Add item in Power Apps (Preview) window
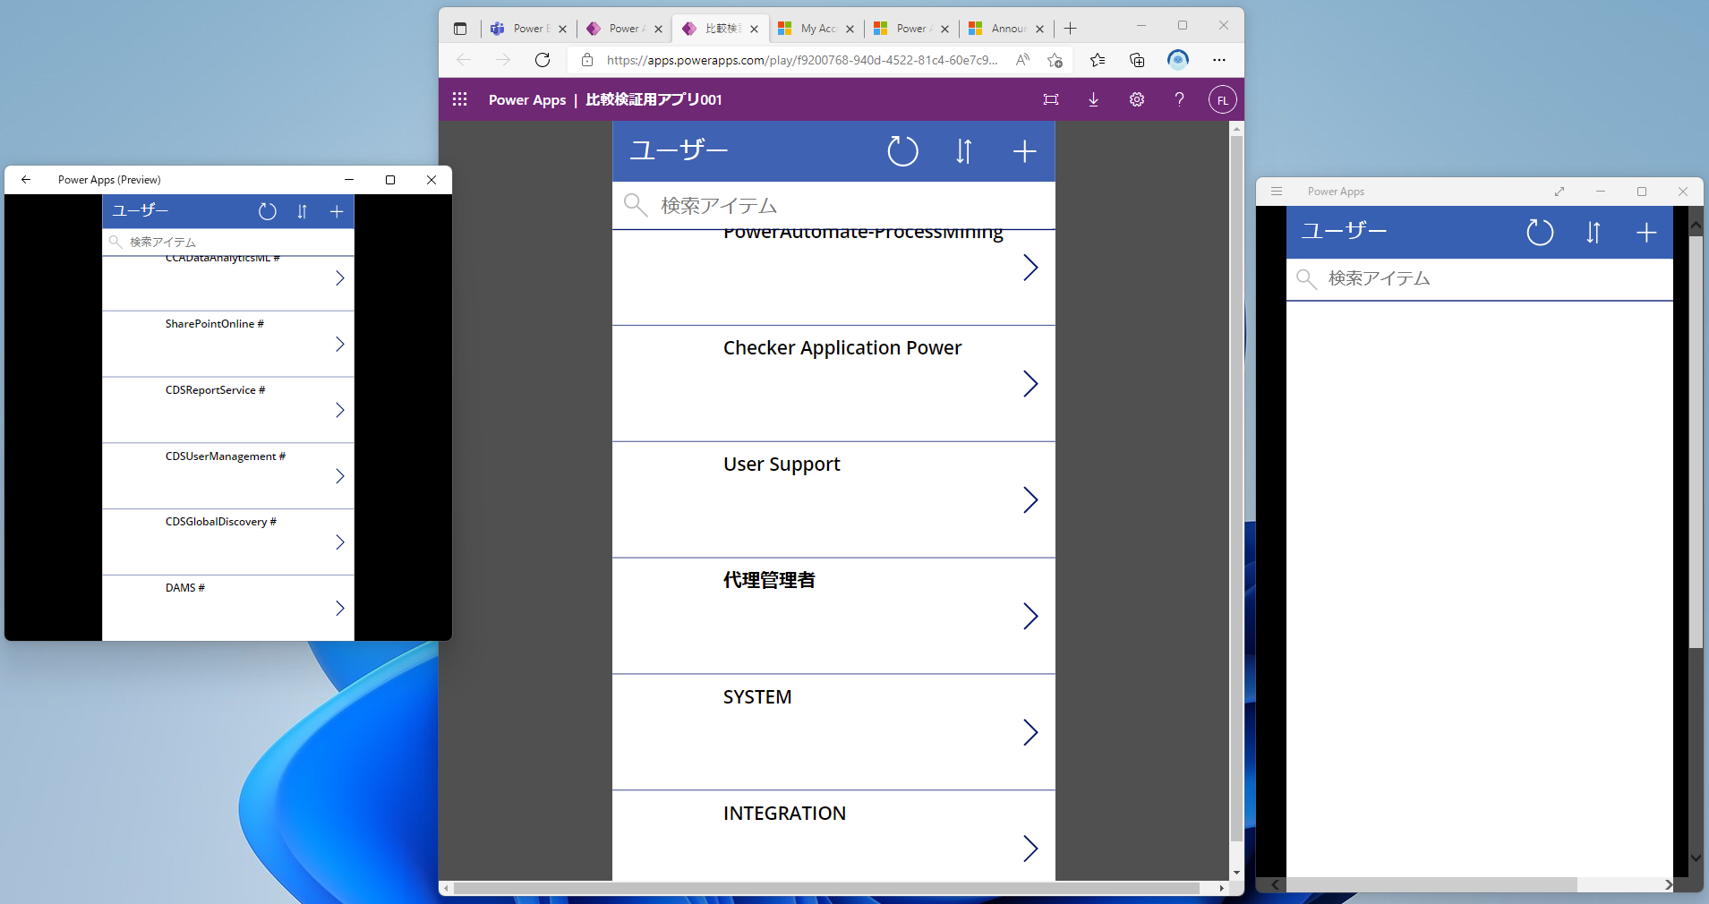 [x=337, y=211]
